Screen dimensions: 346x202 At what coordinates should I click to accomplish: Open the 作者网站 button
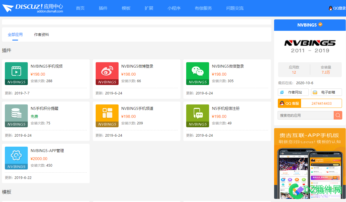(x=293, y=92)
